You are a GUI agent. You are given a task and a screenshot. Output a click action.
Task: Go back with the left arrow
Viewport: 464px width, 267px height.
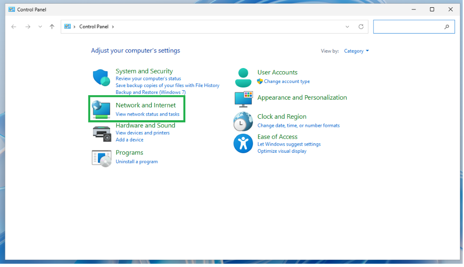click(14, 27)
